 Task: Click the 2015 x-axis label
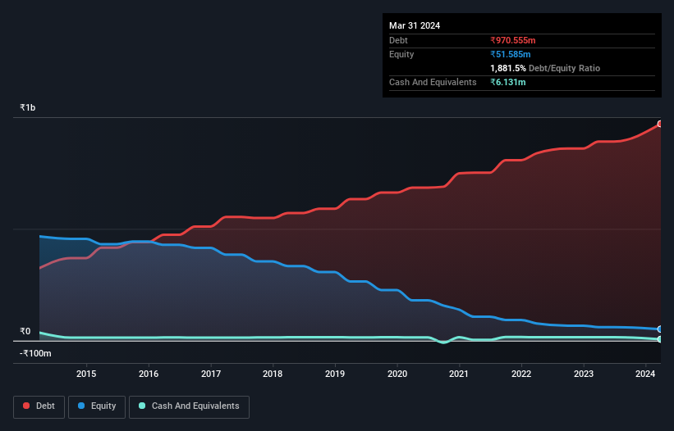[86, 374]
